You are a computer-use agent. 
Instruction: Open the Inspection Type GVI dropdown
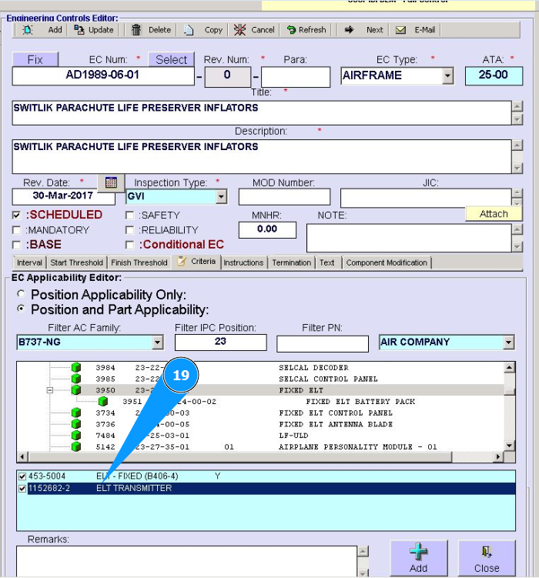[x=222, y=197]
